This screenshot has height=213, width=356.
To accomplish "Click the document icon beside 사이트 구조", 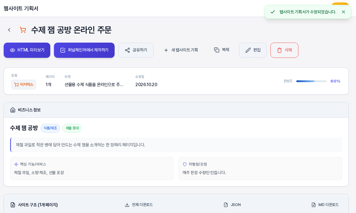I will coord(13,205).
